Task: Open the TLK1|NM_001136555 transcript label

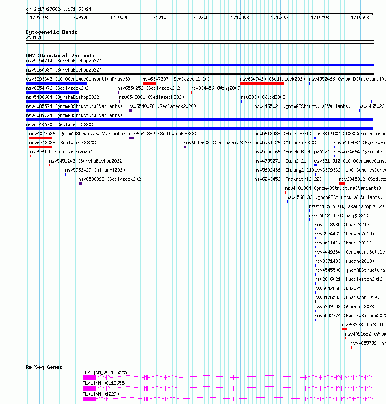Action: 105,372
